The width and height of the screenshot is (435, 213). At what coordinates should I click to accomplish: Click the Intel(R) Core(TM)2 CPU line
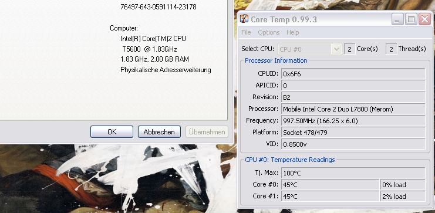tap(153, 39)
